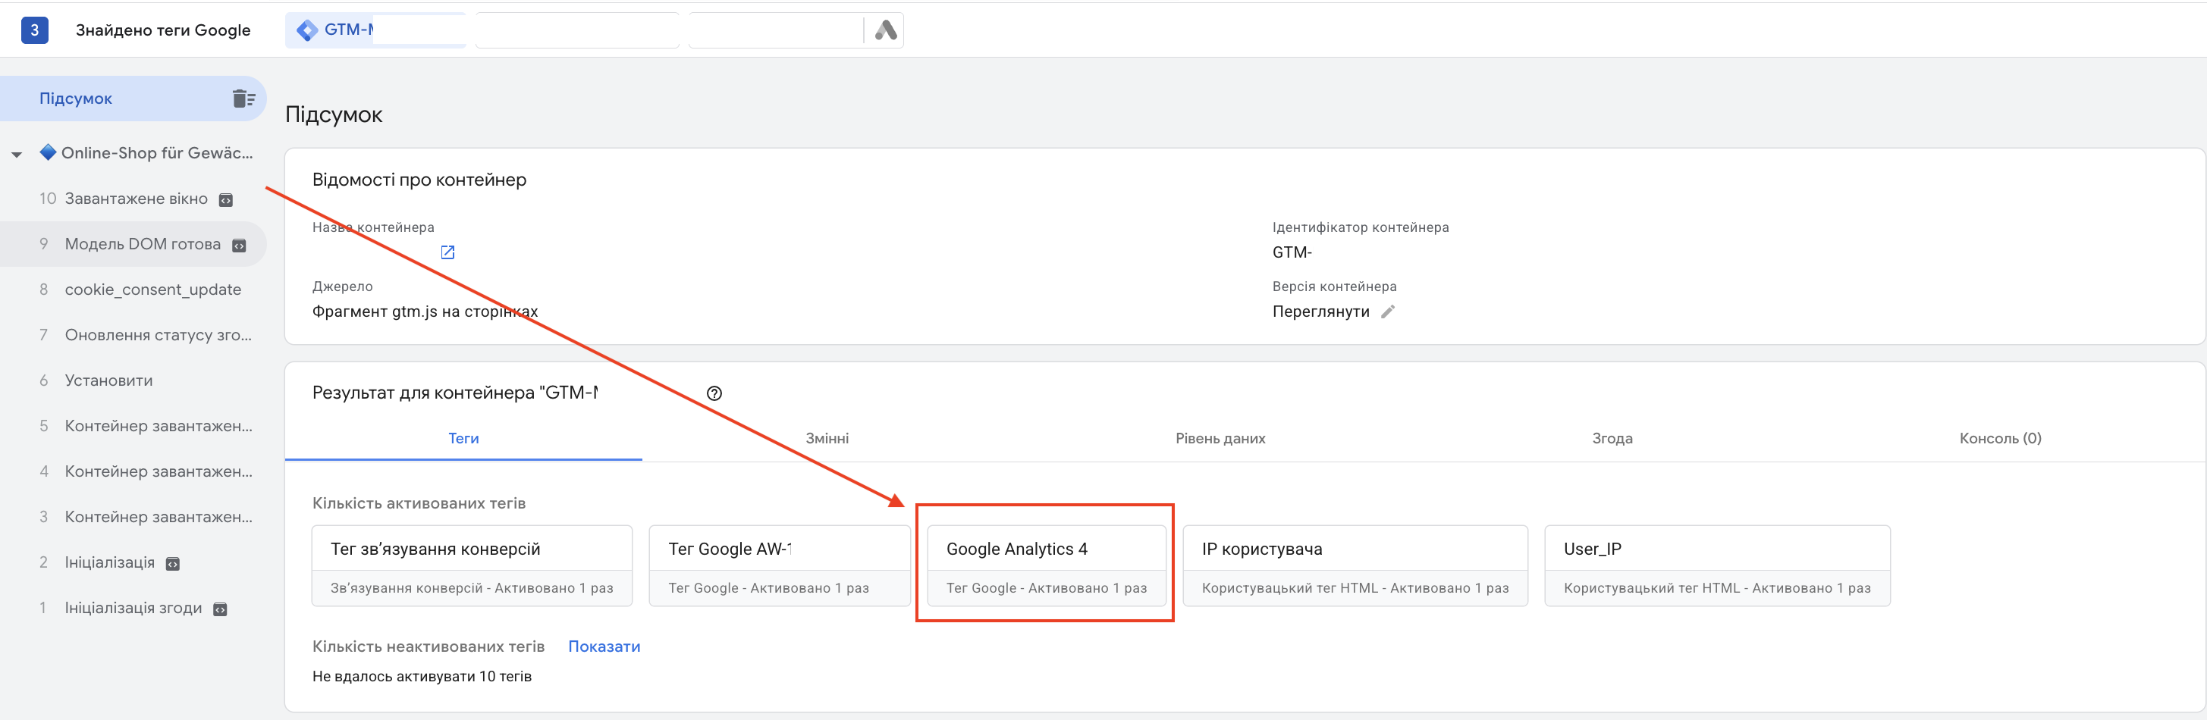Click the clear events trash icon

[x=243, y=99]
